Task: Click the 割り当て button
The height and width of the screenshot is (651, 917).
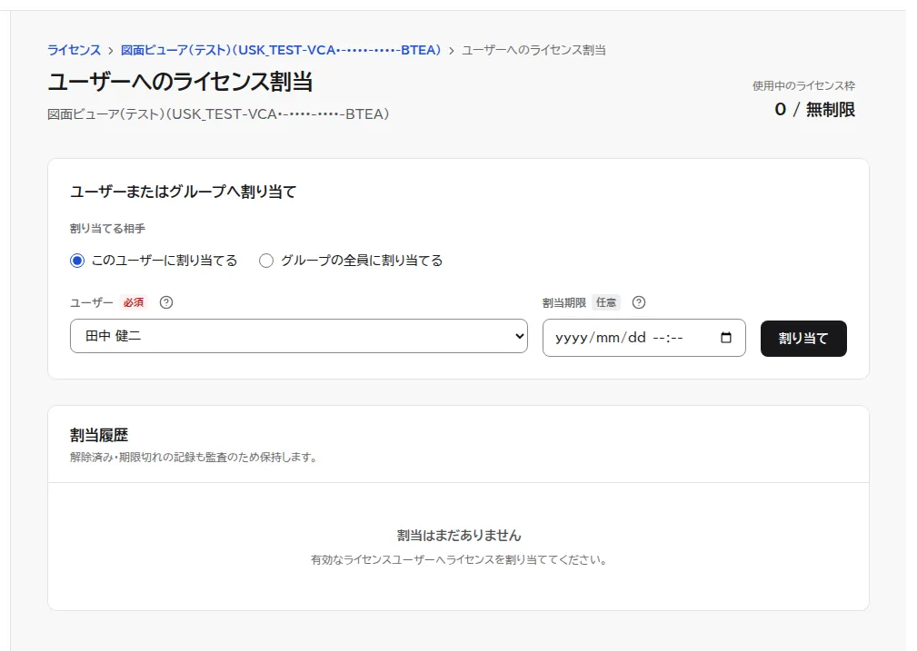Action: coord(803,339)
